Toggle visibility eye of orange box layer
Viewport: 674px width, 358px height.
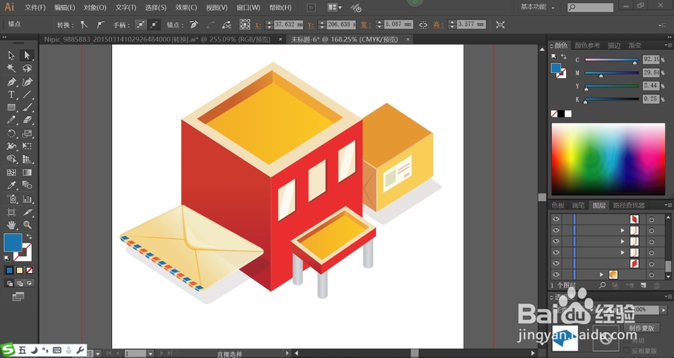pos(556,274)
